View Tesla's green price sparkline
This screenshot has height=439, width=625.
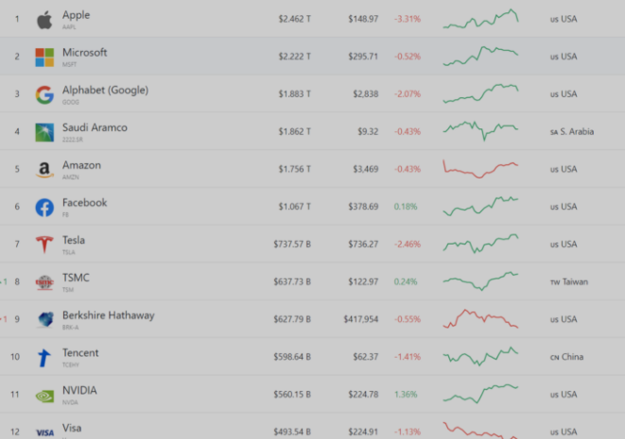click(x=480, y=244)
